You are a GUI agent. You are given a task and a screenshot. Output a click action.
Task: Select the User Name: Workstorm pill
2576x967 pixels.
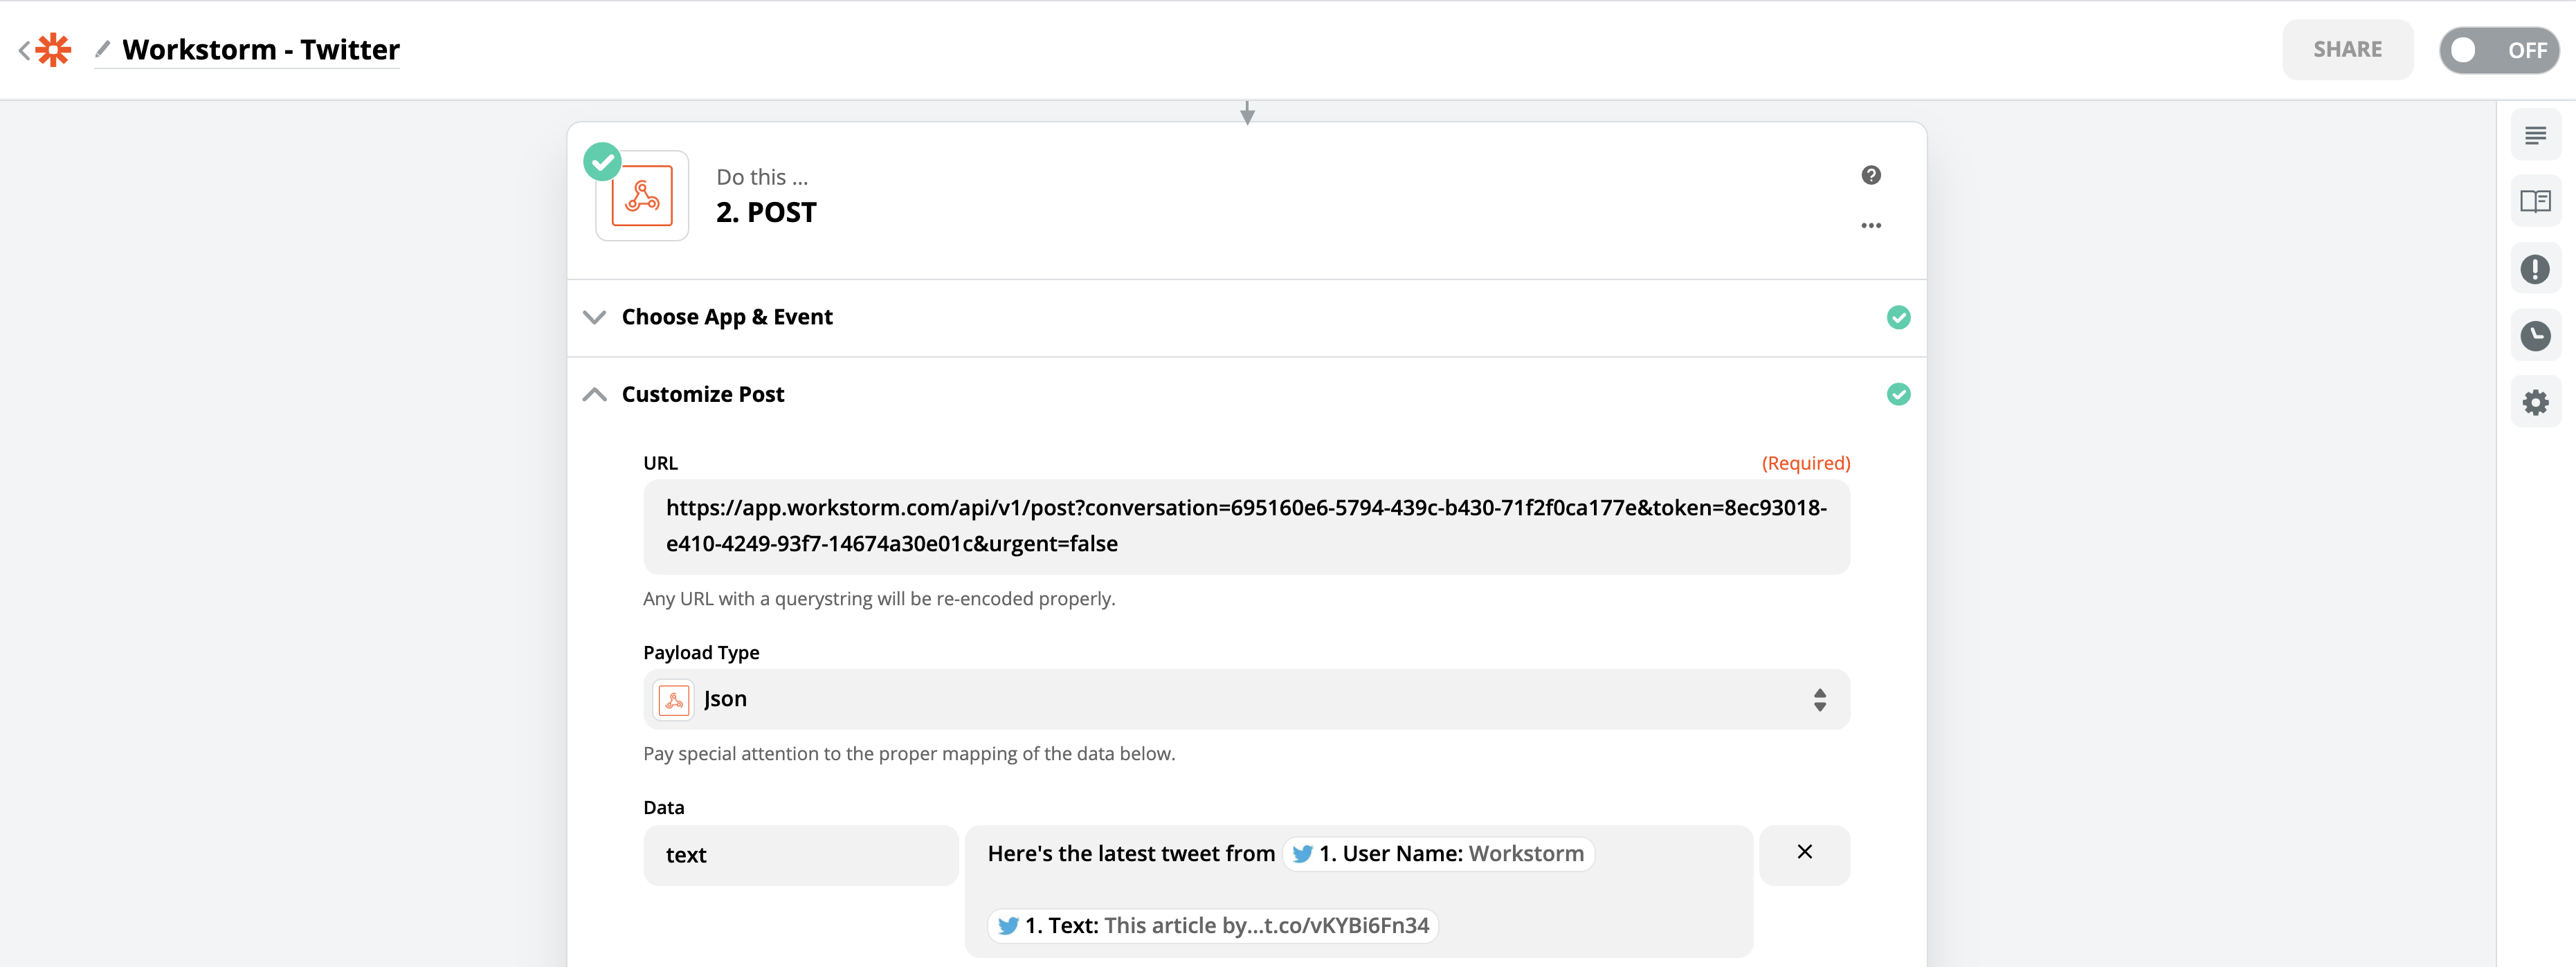[1438, 854]
